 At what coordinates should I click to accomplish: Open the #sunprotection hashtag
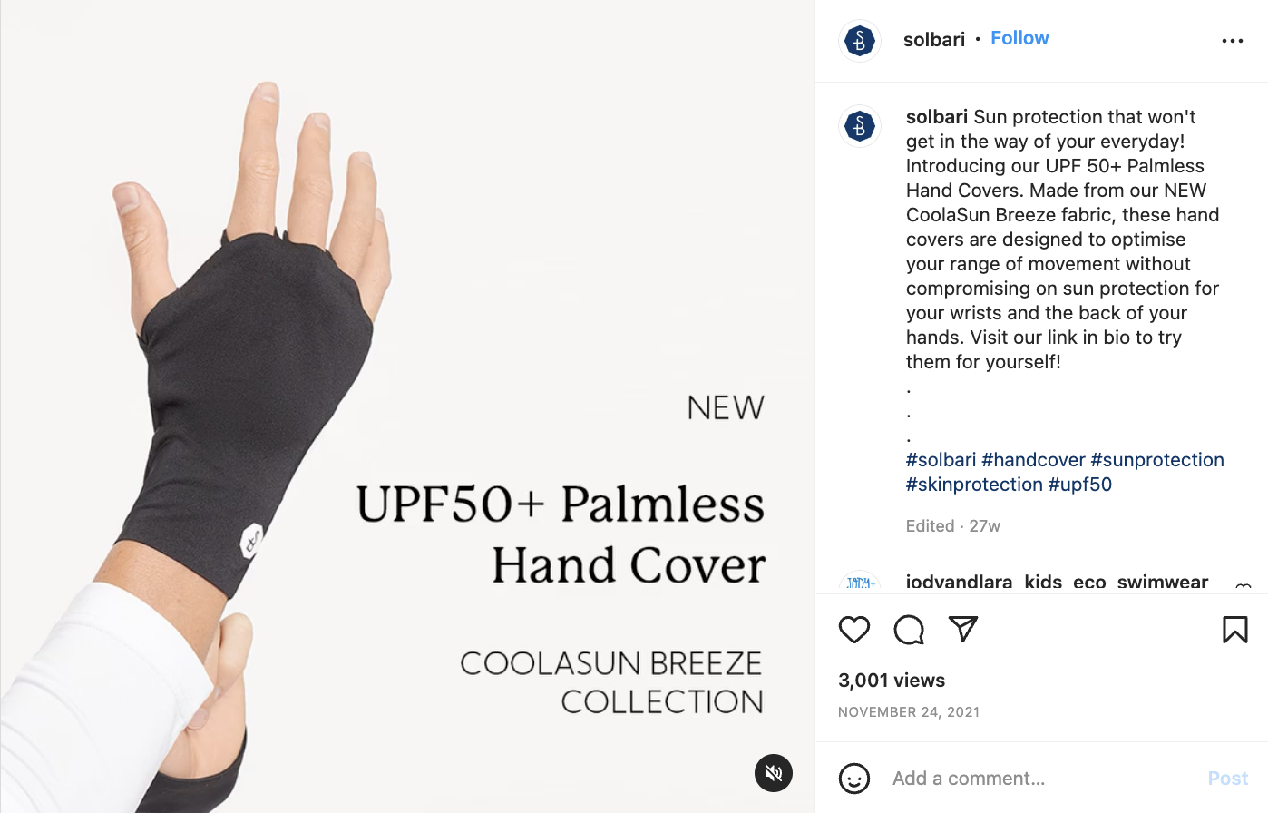coord(1157,460)
